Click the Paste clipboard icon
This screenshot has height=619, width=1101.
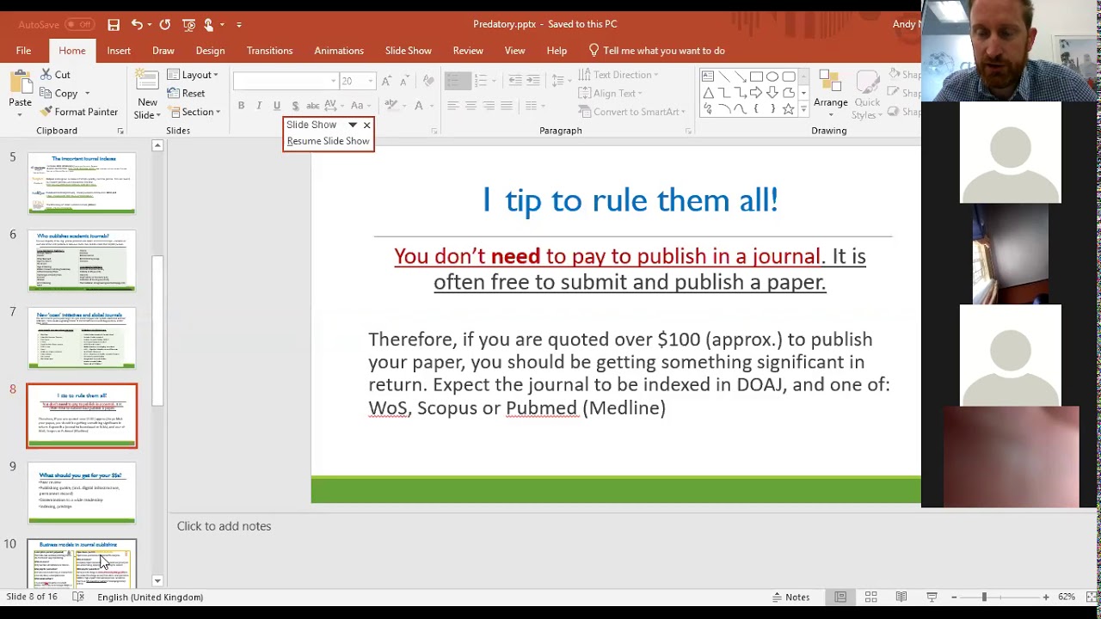pyautogui.click(x=20, y=83)
